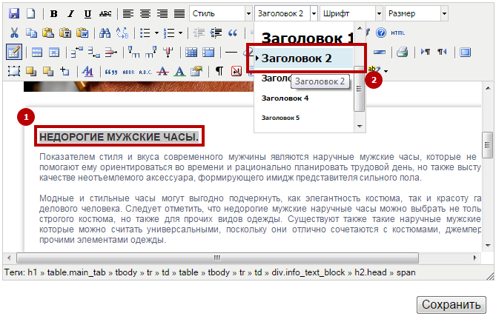Toggle underline formatting
The image size is (496, 319).
pos(88,13)
